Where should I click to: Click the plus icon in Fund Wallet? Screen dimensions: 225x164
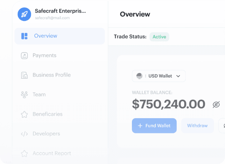pyautogui.click(x=140, y=126)
